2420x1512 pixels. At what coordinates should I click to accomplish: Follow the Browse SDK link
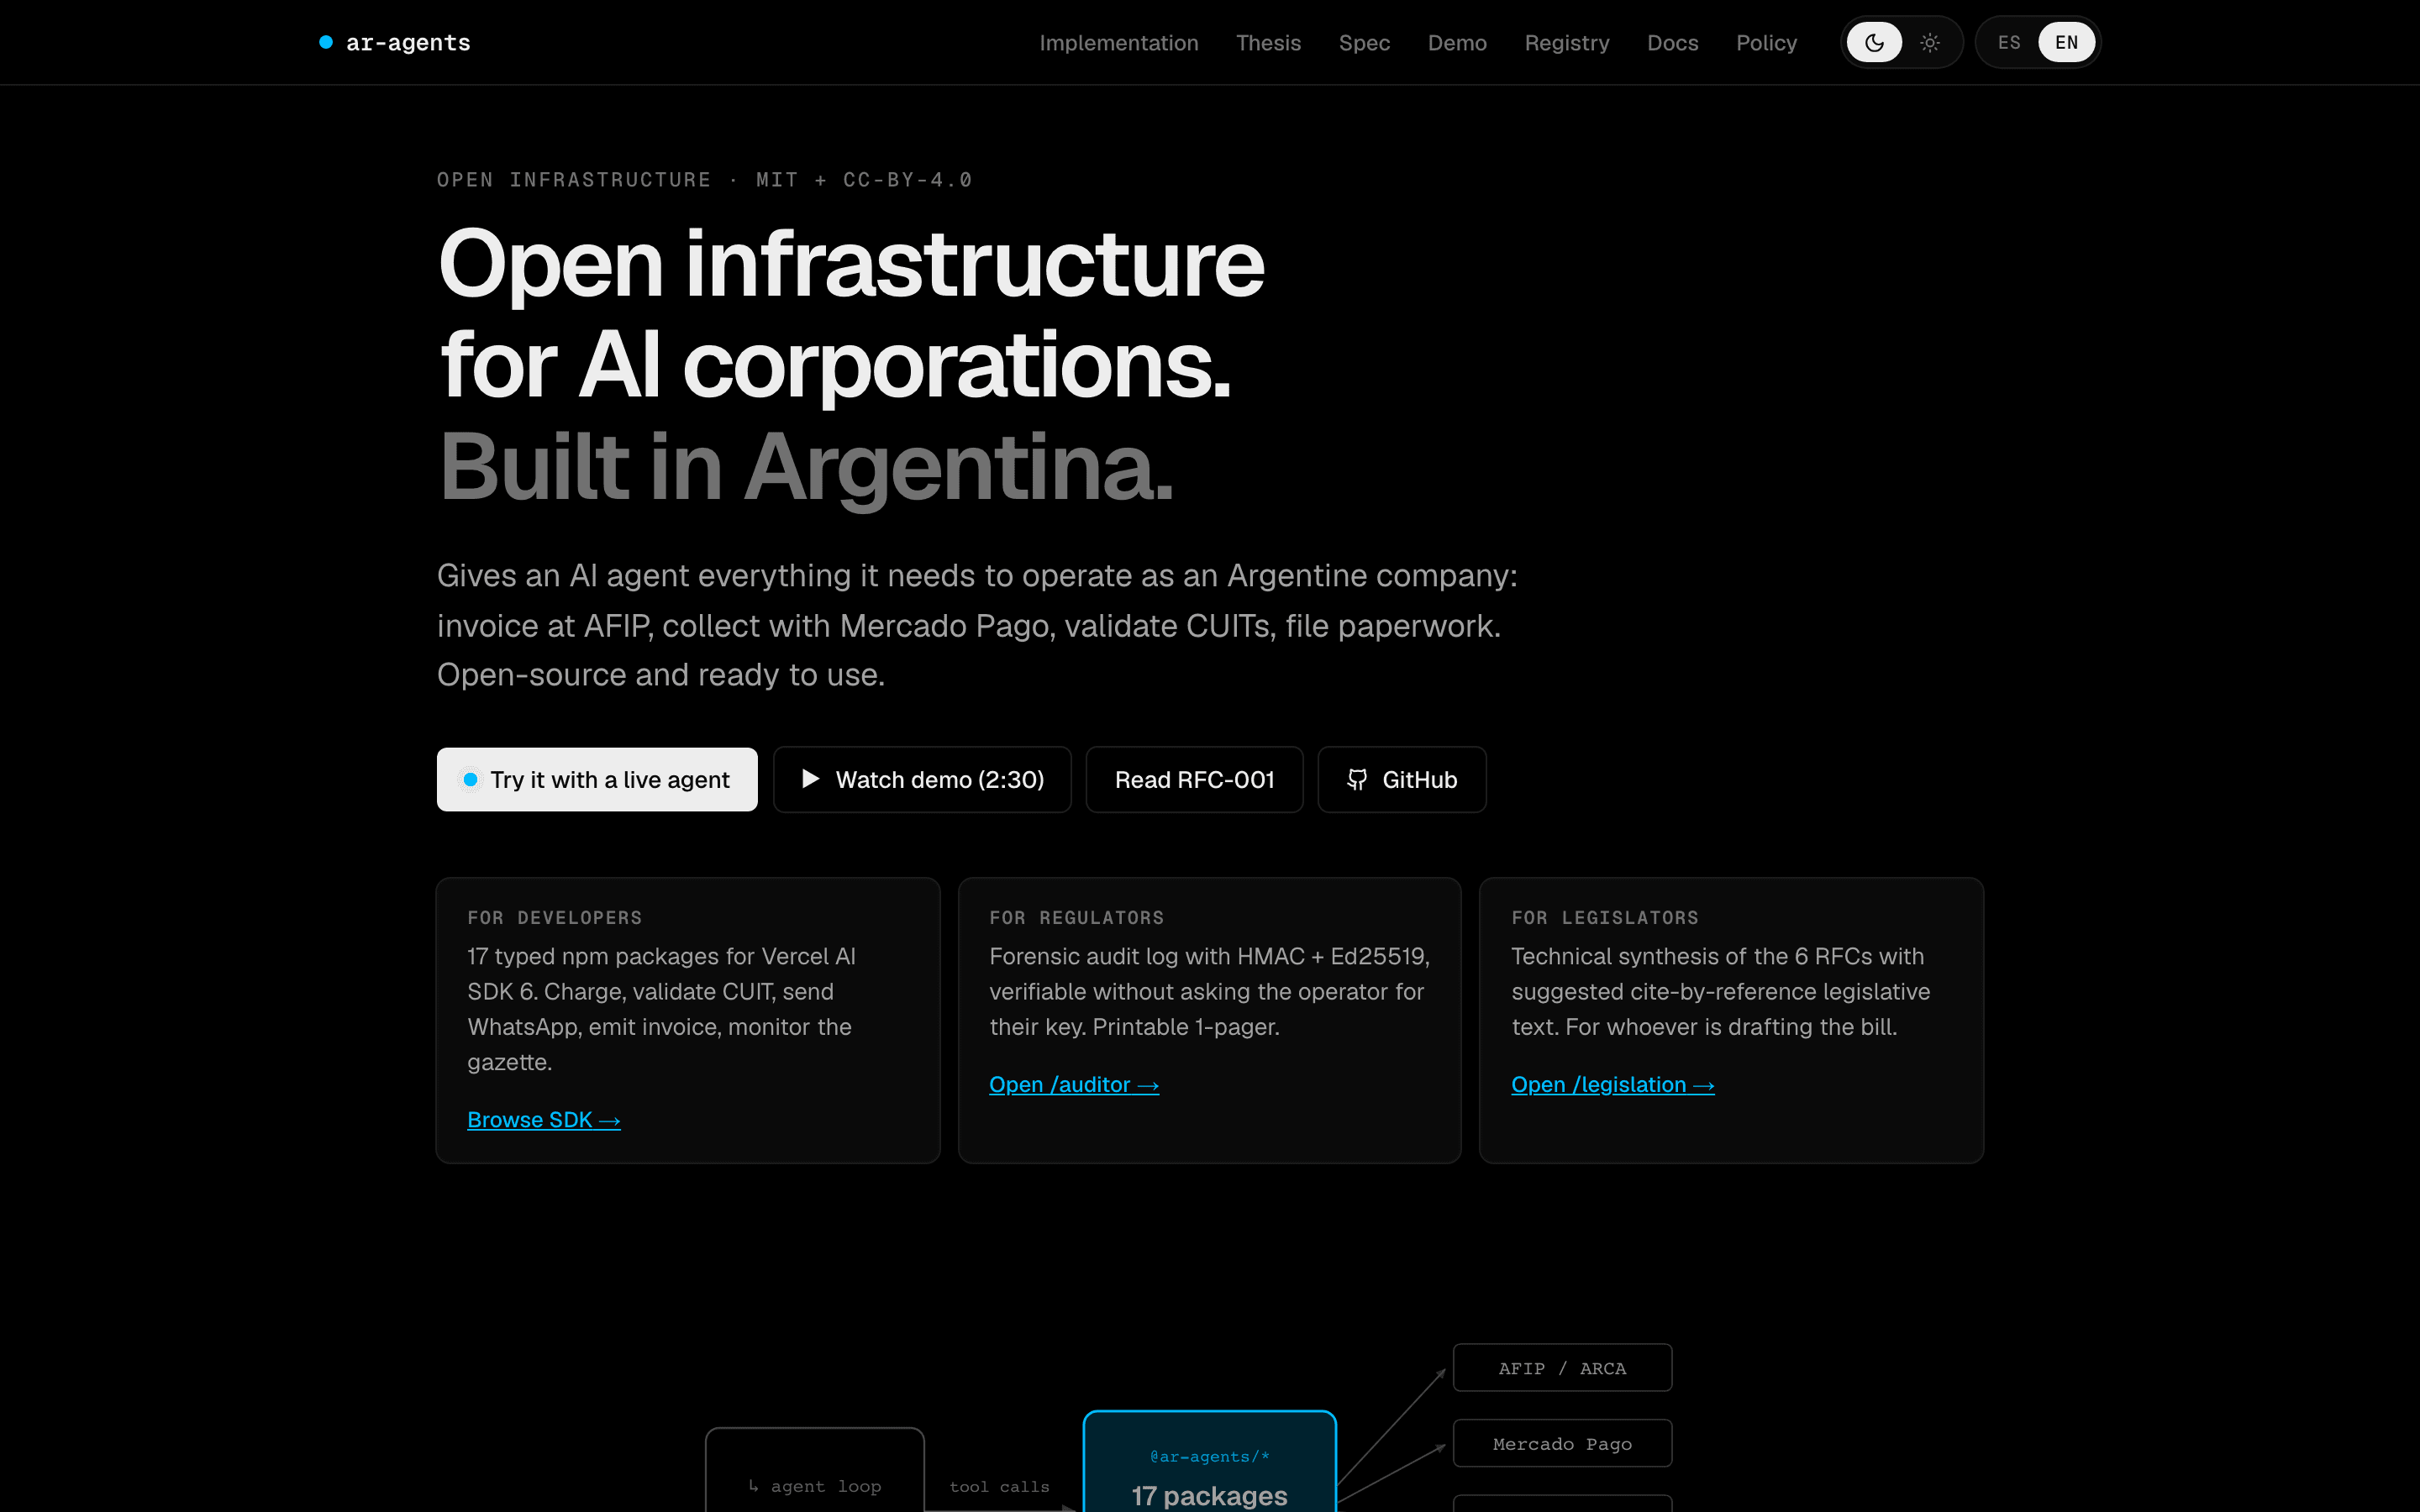(544, 1120)
